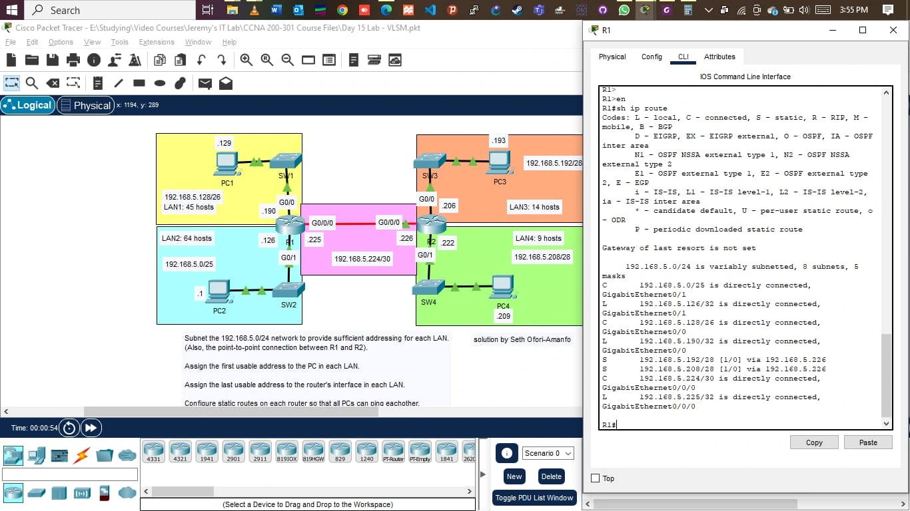Open Network Information with the round info icon
This screenshot has width=910, height=511.
tap(94, 60)
